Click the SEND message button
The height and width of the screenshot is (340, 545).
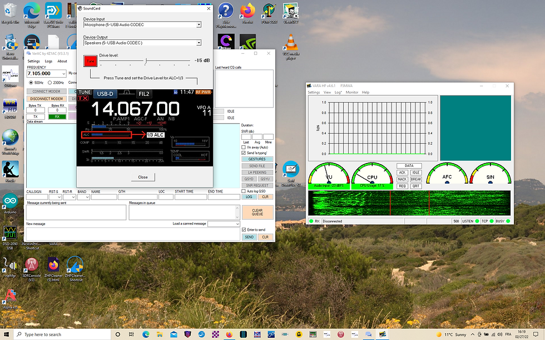(249, 237)
